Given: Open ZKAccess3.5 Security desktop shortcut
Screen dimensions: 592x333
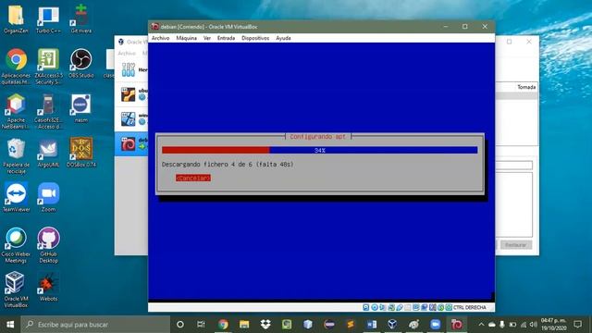Looking at the screenshot, I should (x=48, y=67).
